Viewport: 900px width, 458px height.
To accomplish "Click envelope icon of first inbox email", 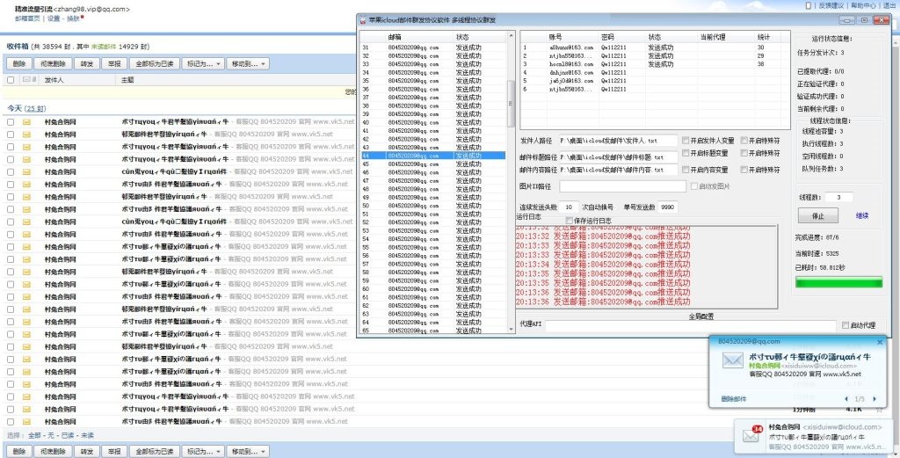I will pyautogui.click(x=26, y=121).
